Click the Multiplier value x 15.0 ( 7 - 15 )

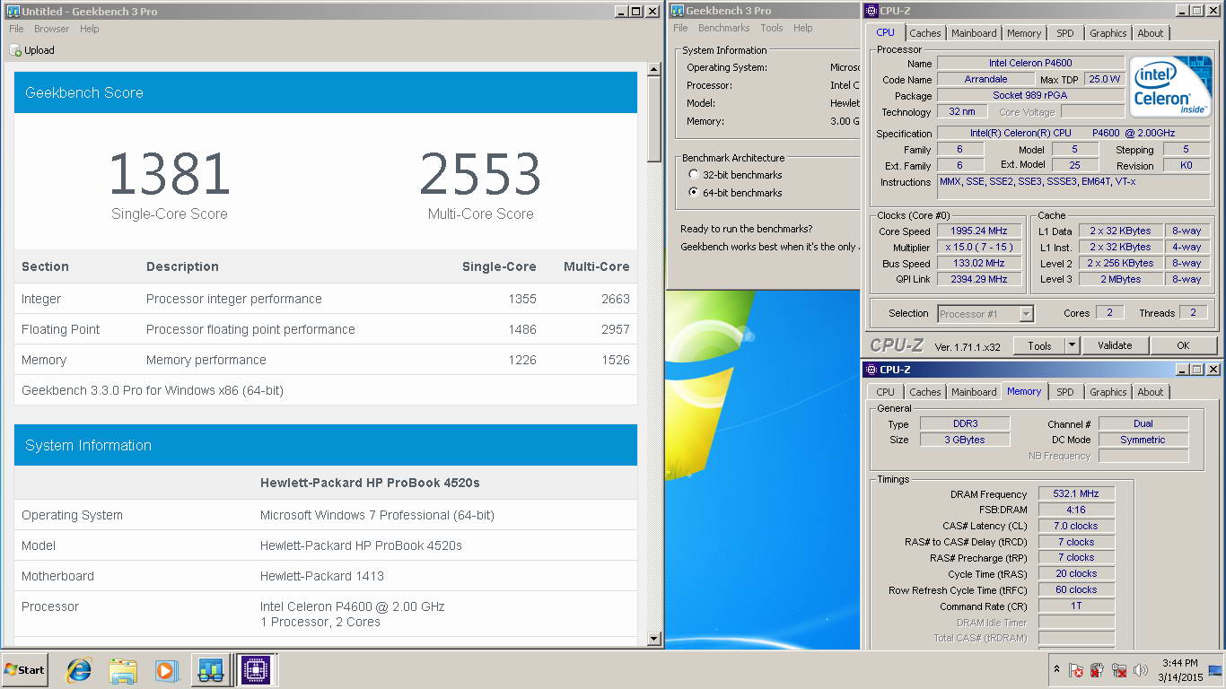[980, 248]
